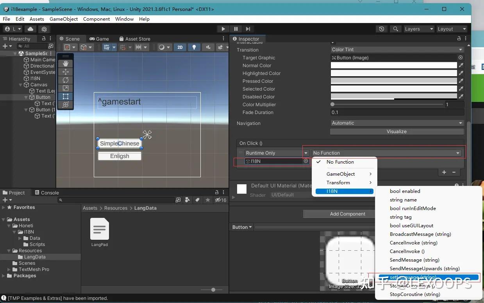Open the Transition Color Tint dropdown
Image resolution: width=484 pixels, height=303 pixels.
click(397, 50)
